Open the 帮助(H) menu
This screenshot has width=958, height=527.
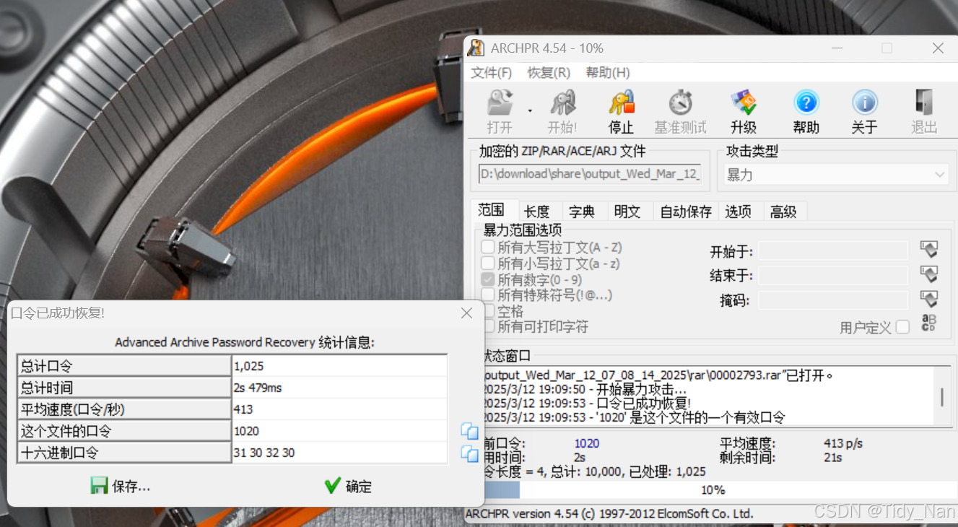(x=608, y=73)
